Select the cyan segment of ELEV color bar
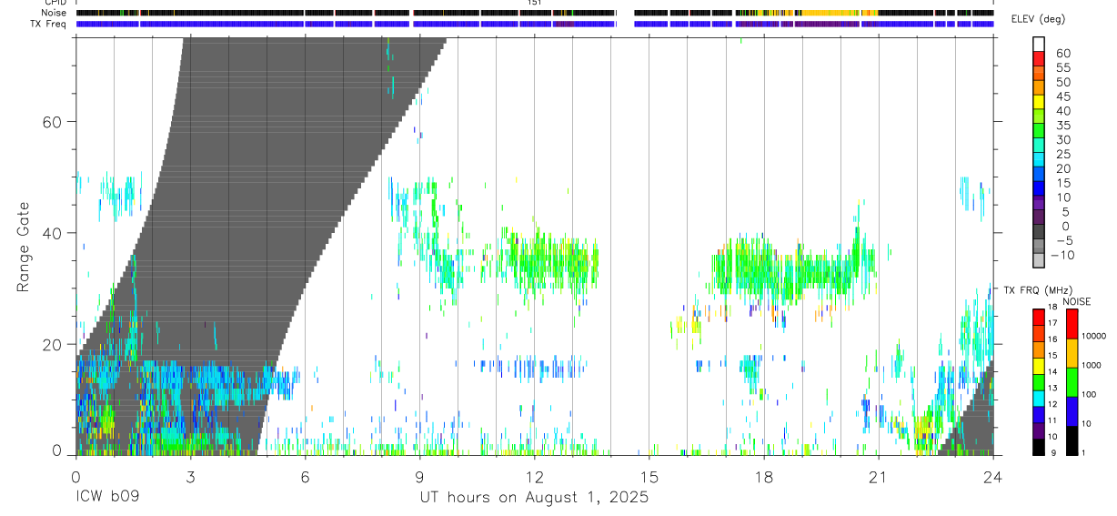This screenshot has width=1117, height=516. pyautogui.click(x=1039, y=160)
